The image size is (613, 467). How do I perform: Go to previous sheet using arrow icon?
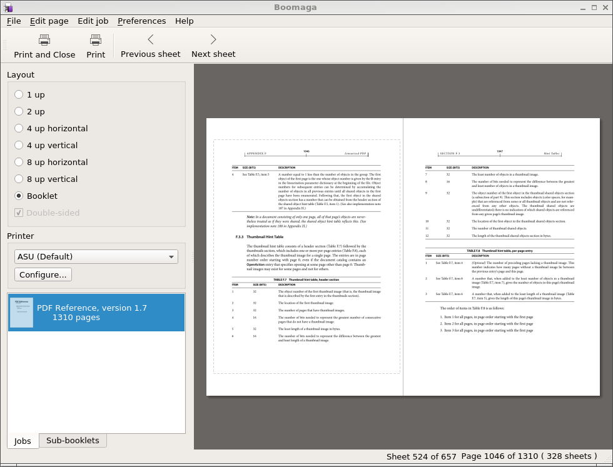point(151,40)
